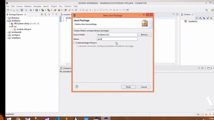
Task: Click Collapse All in Package Explorer
Action: tap(42, 14)
